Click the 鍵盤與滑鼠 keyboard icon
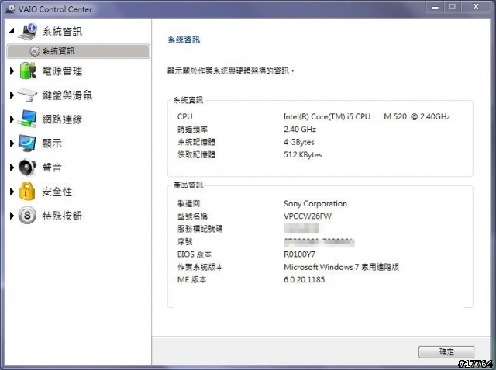This screenshot has height=370, width=496. tap(27, 95)
